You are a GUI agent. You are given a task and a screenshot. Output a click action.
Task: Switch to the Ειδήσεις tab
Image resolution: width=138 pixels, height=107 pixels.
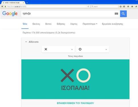(x=61, y=24)
